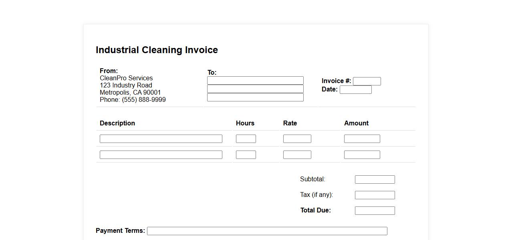The width and height of the screenshot is (512, 240).
Task: Click the second row Description field
Action: [161, 155]
